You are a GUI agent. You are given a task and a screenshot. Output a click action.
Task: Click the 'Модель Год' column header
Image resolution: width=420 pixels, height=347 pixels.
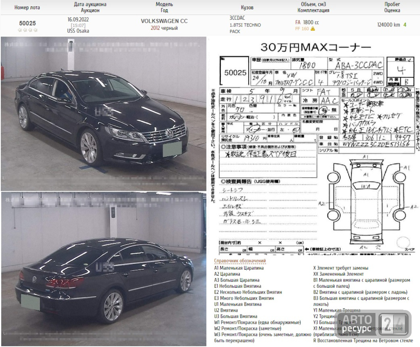pyautogui.click(x=164, y=7)
